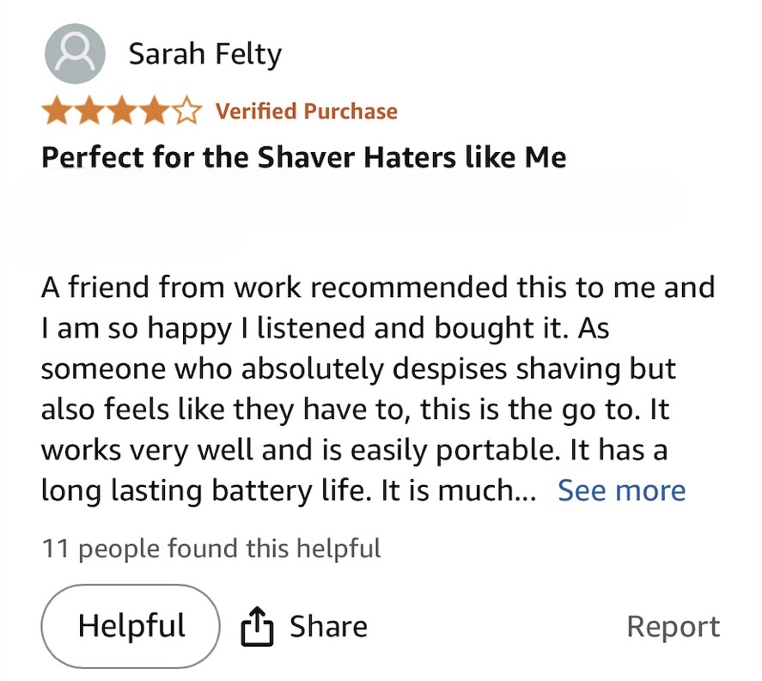Image resolution: width=762 pixels, height=681 pixels.
Task: Click the Share text label
Action: (328, 627)
